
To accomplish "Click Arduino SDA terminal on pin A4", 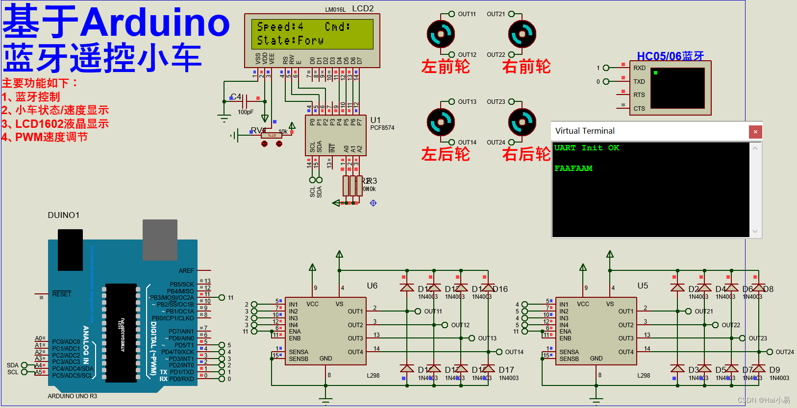I will click(x=25, y=365).
